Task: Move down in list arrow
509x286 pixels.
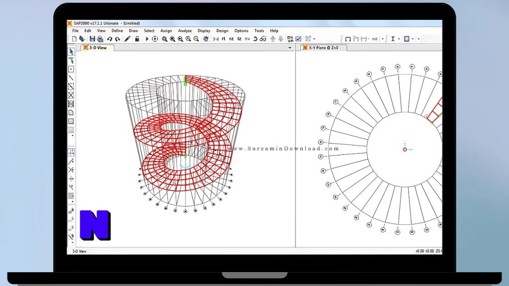Action: tap(281, 39)
